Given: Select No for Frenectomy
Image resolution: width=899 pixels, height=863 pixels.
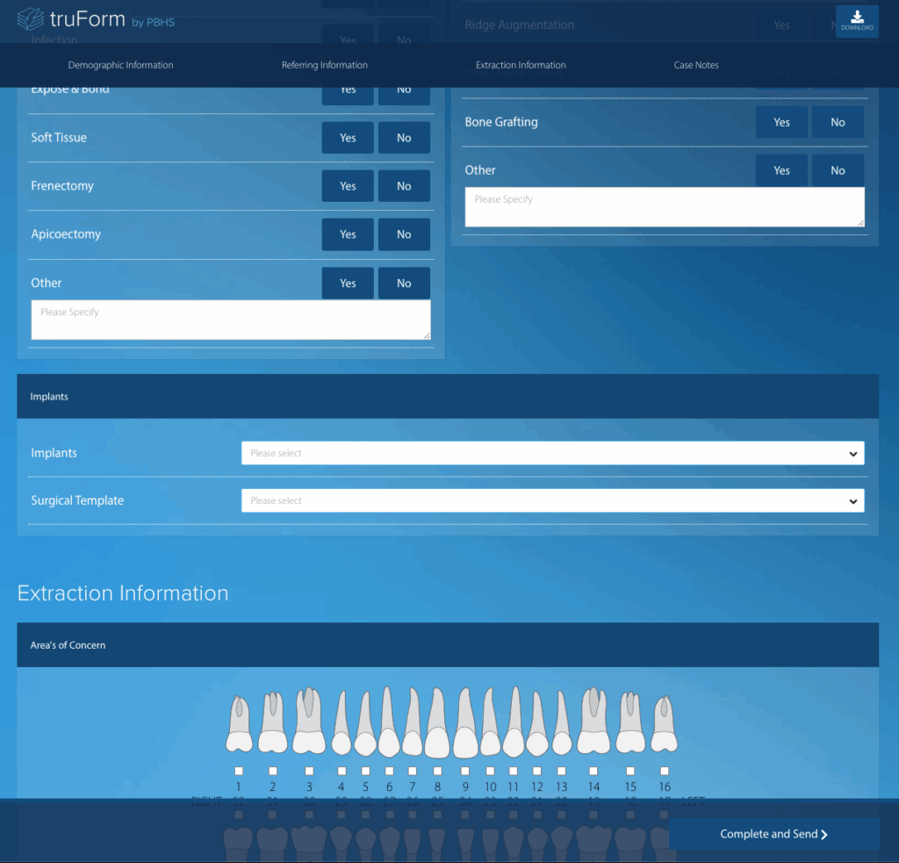Looking at the screenshot, I should (x=404, y=185).
